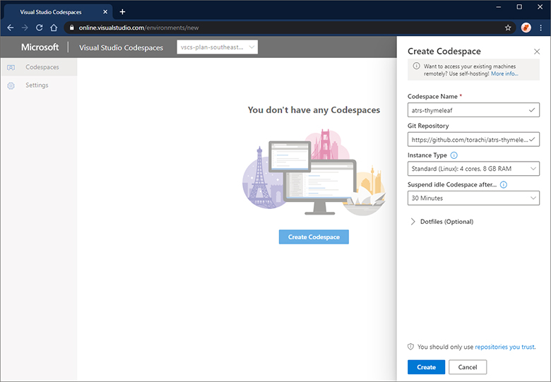This screenshot has width=551, height=382.
Task: Open the More info link
Action: coord(504,73)
